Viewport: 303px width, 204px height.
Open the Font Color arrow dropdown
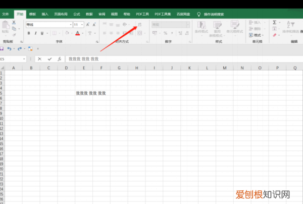pos(83,33)
